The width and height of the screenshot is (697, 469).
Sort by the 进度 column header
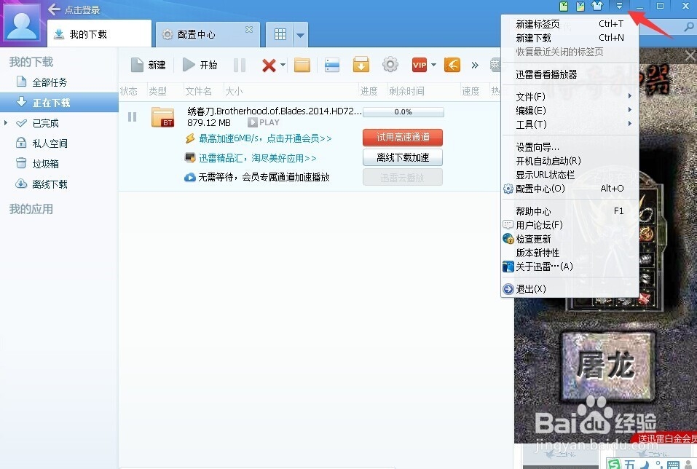[x=369, y=91]
